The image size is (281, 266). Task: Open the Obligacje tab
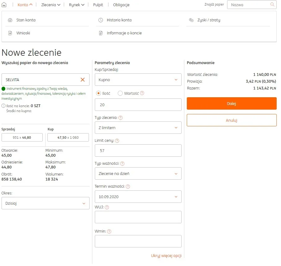click(x=121, y=5)
